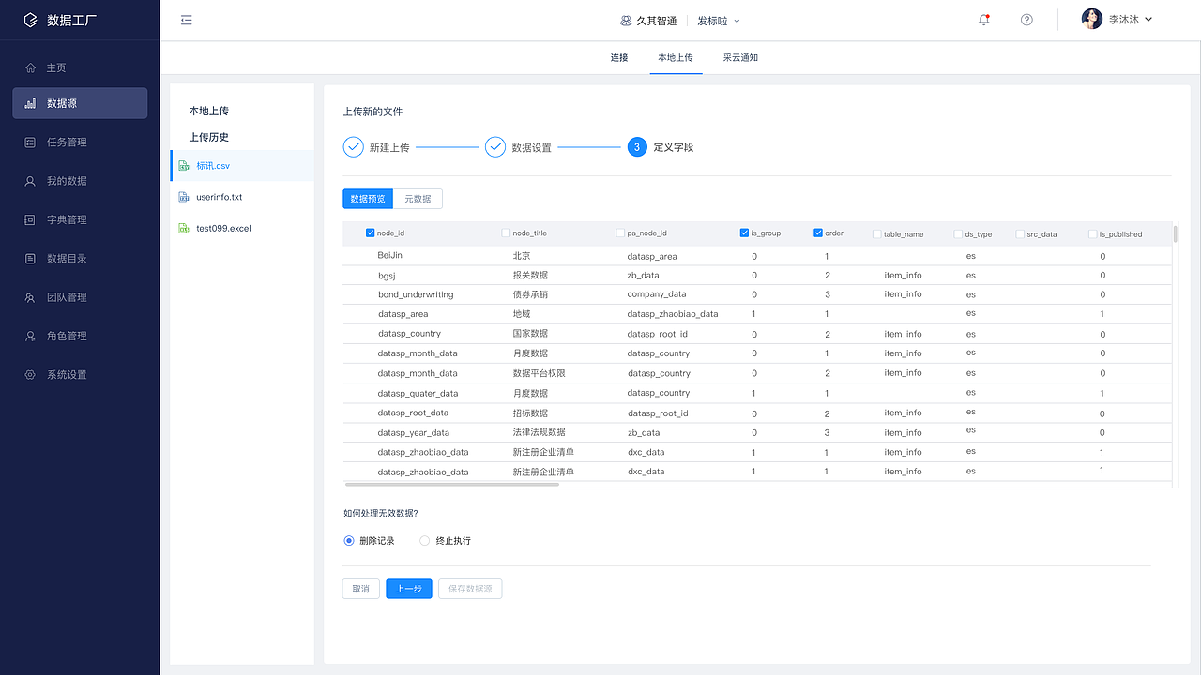Open help using the question mark icon

pos(1026,19)
